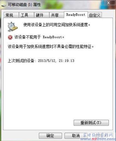This screenshot has width=116, height=141.
Task: Click the 重新测试(T) button
Action: 91,123
